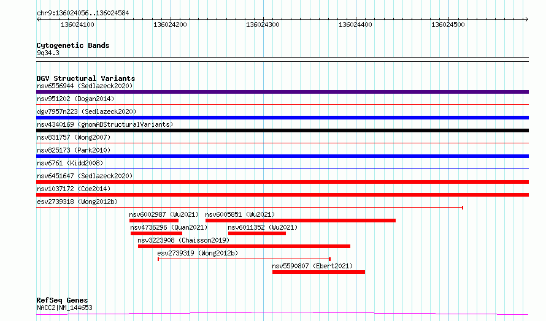Click the DGV Structural Variants track title
This screenshot has height=321, width=546.
[x=86, y=78]
